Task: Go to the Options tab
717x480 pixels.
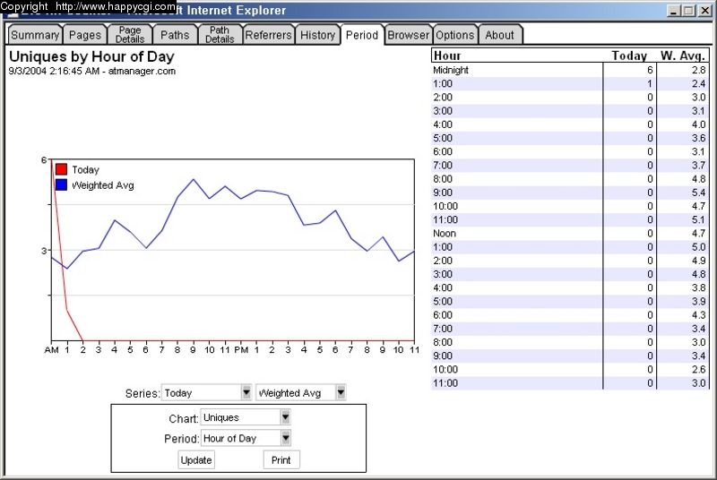Action: coord(455,35)
